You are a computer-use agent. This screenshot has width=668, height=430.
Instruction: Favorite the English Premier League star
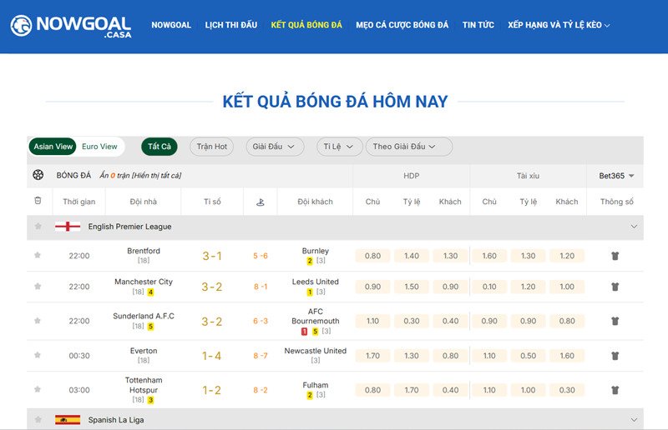pyautogui.click(x=38, y=227)
